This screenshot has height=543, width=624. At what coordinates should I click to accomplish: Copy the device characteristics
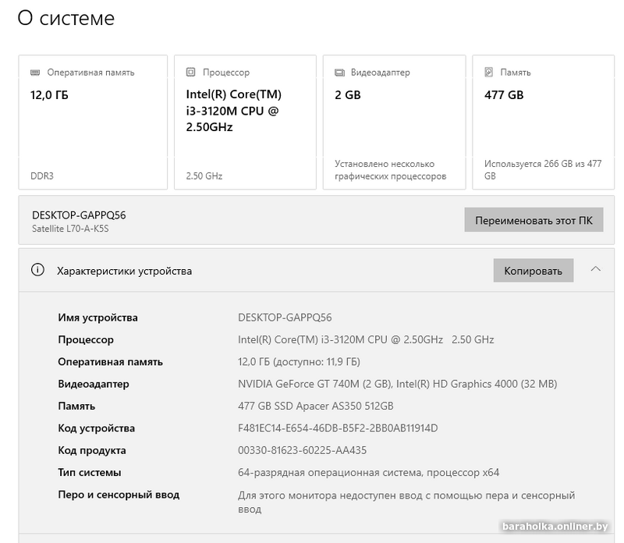coord(533,271)
